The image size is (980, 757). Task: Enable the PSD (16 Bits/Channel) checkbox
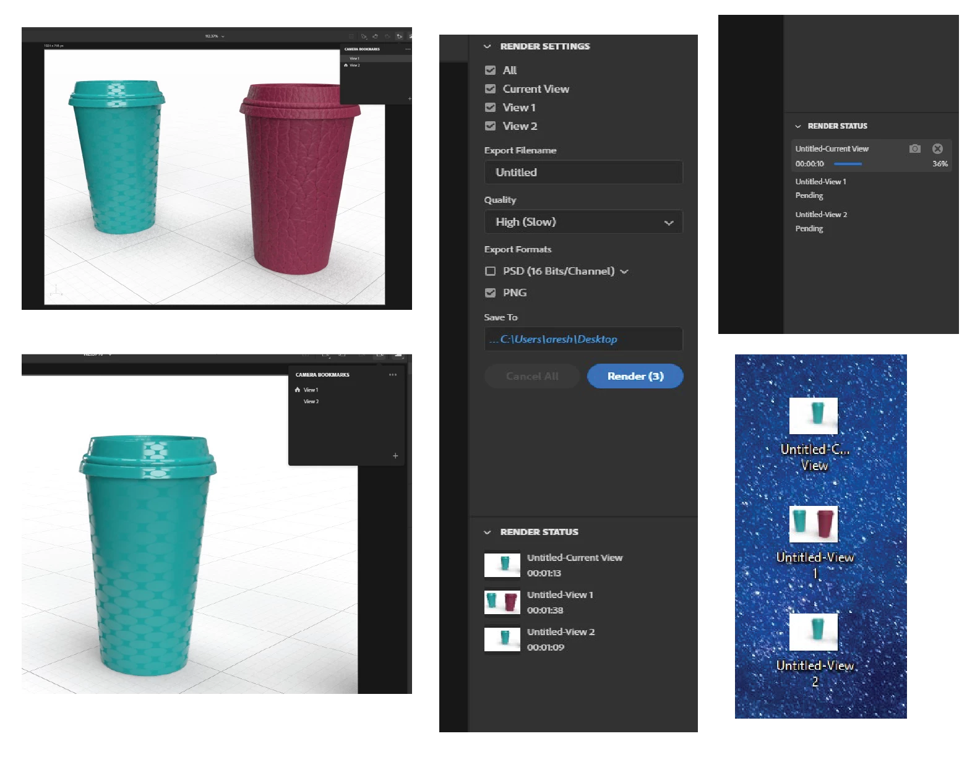491,271
